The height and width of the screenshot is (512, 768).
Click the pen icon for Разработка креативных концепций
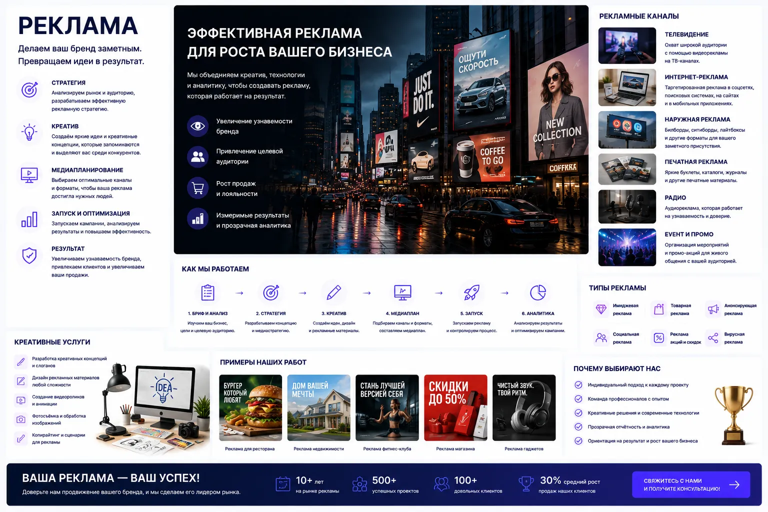(x=21, y=361)
